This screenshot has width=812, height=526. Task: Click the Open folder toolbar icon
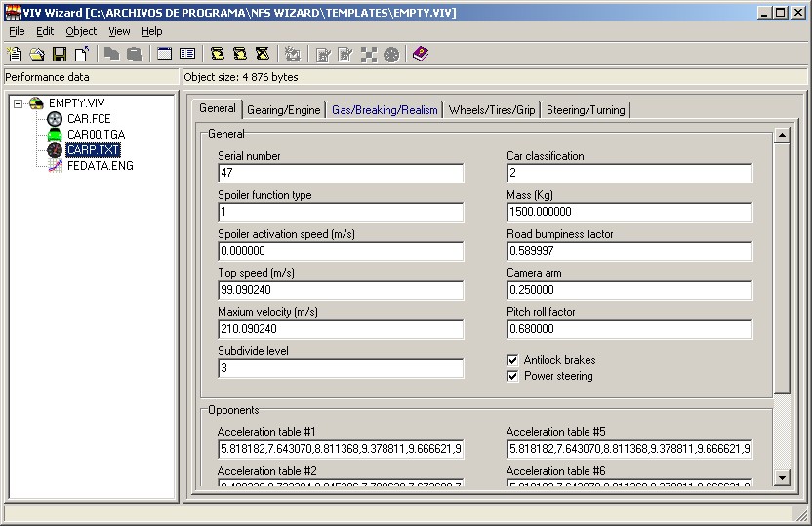coord(36,55)
